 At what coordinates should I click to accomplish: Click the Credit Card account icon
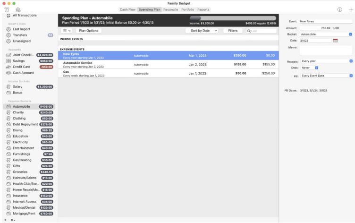(x=8, y=67)
